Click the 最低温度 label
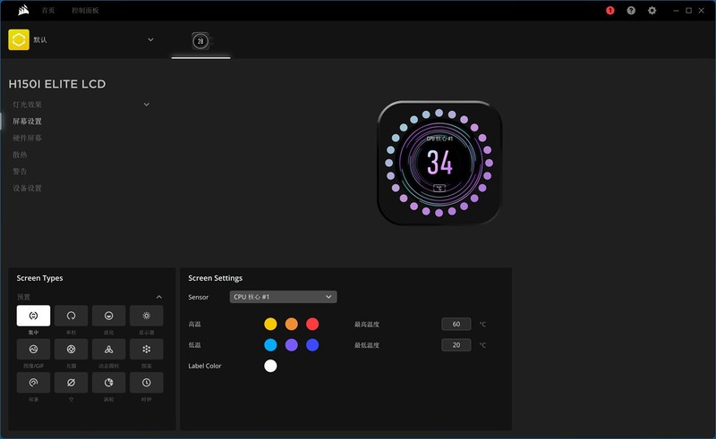The height and width of the screenshot is (439, 716). 367,345
